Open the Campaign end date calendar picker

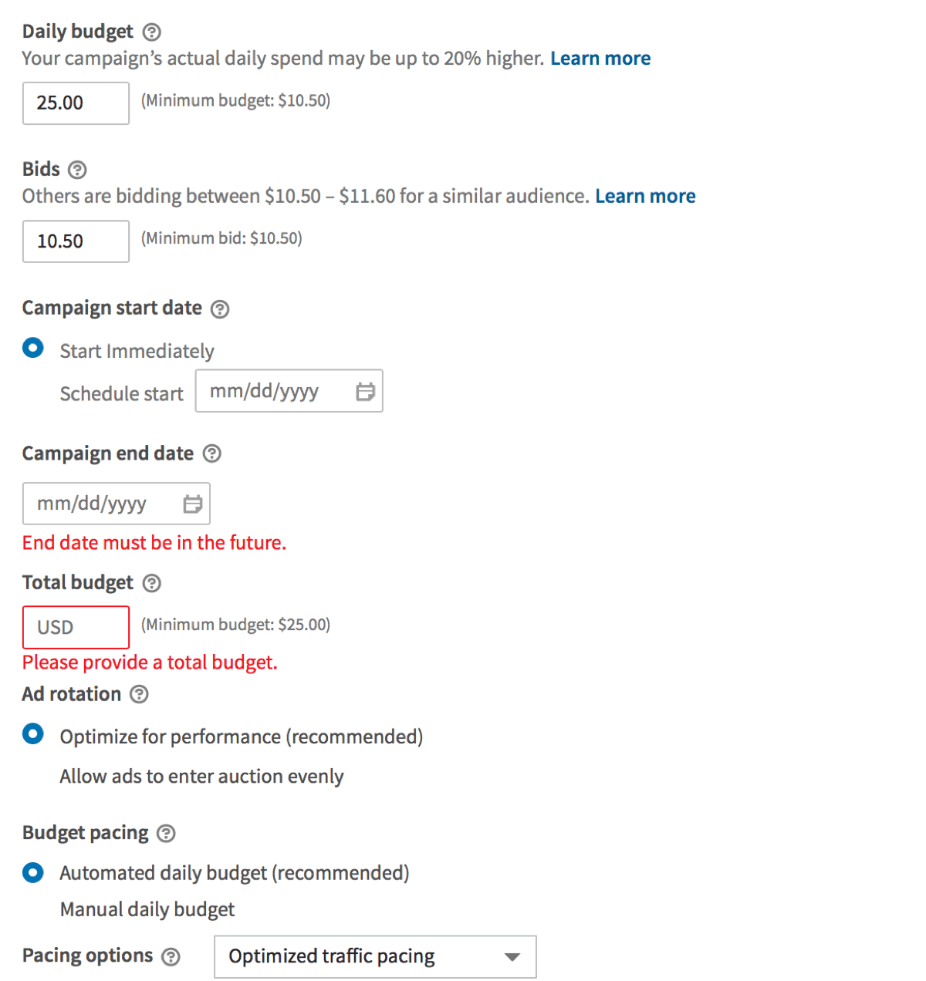(194, 503)
